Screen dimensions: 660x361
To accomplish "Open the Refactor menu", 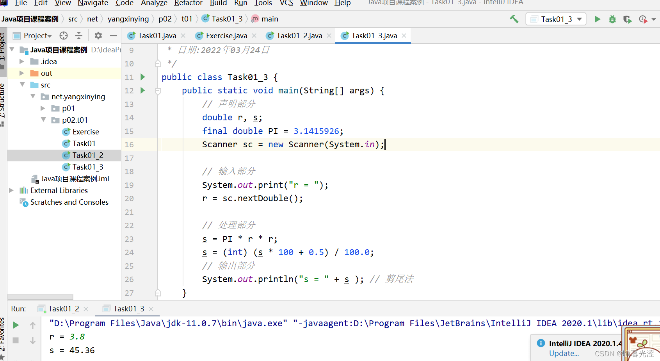I will point(188,3).
